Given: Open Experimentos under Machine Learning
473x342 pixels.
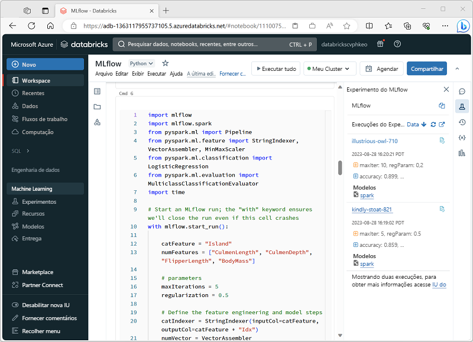Looking at the screenshot, I should [x=34, y=201].
